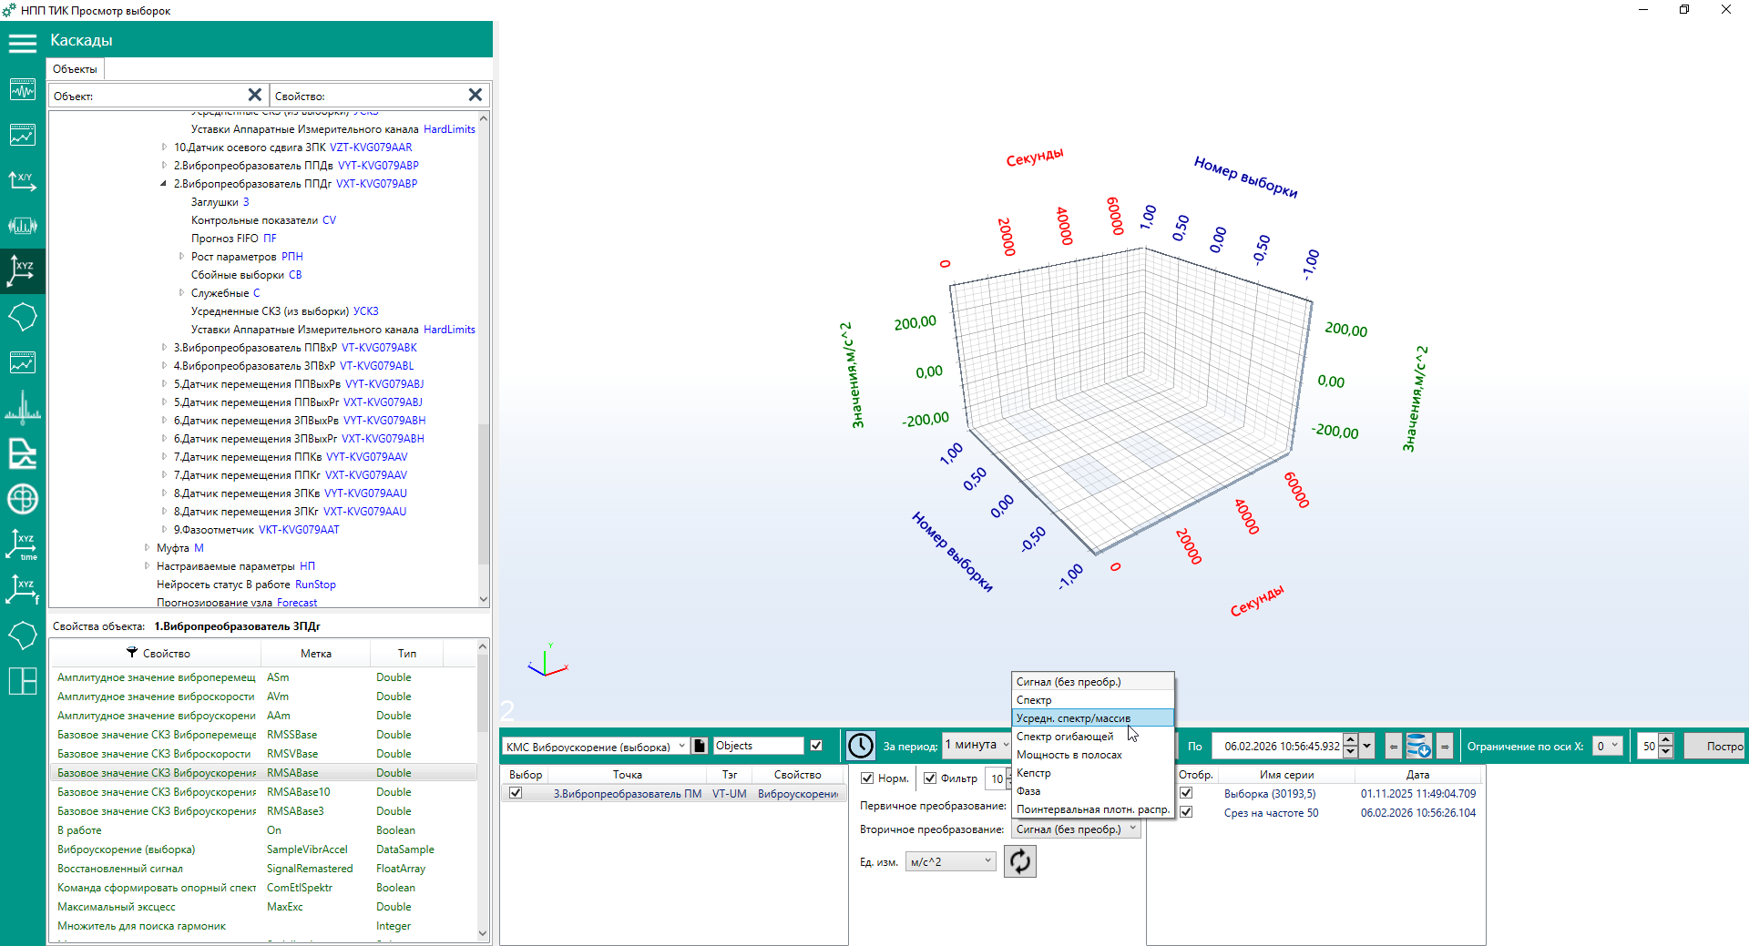Click Рост параметров РПН tree item
This screenshot has height=946, width=1749.
coord(247,257)
